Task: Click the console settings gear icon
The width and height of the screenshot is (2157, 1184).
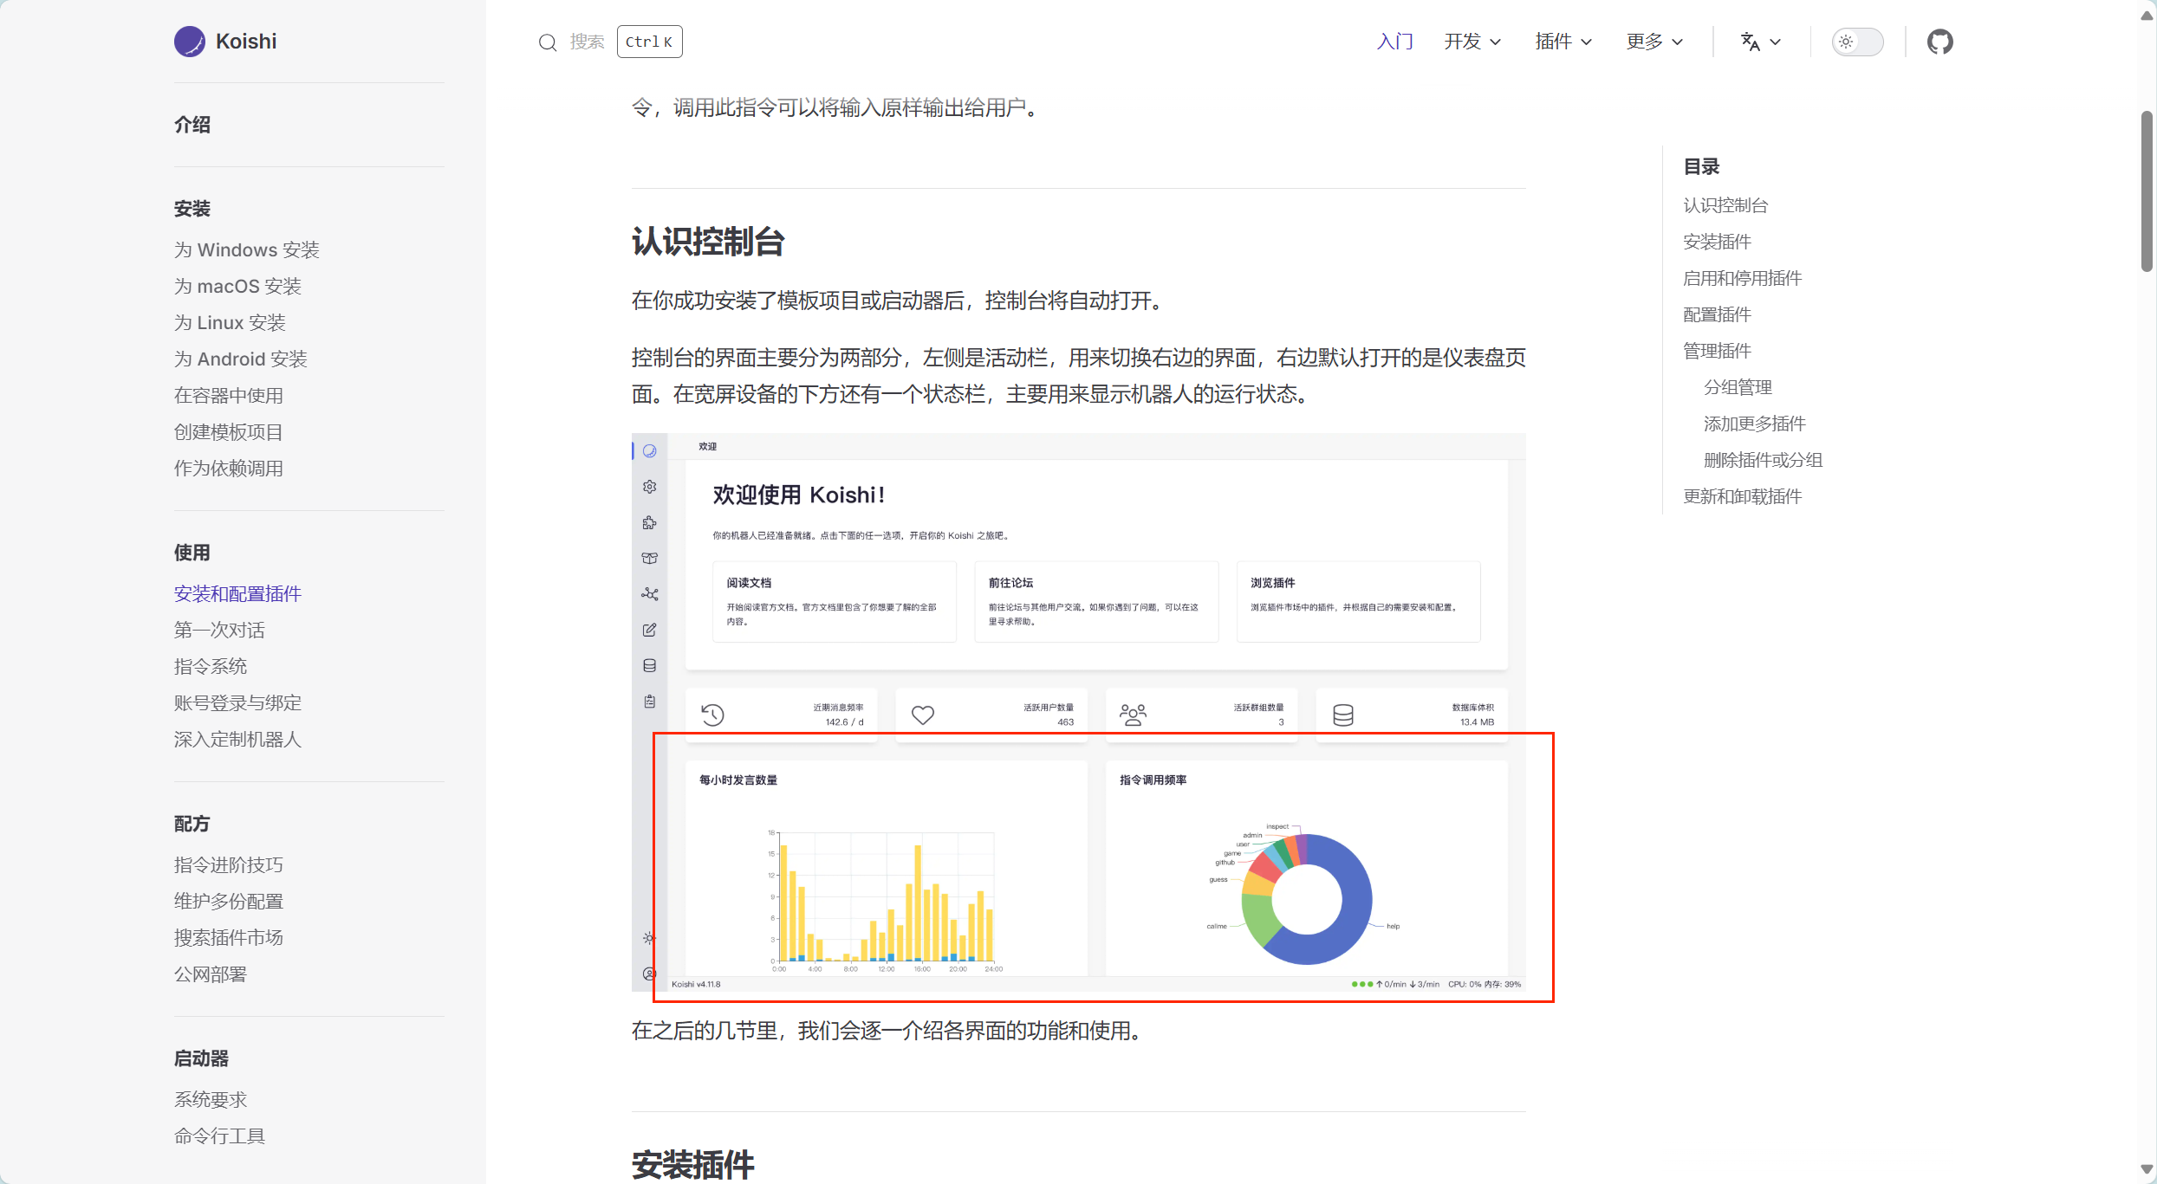Action: [650, 487]
